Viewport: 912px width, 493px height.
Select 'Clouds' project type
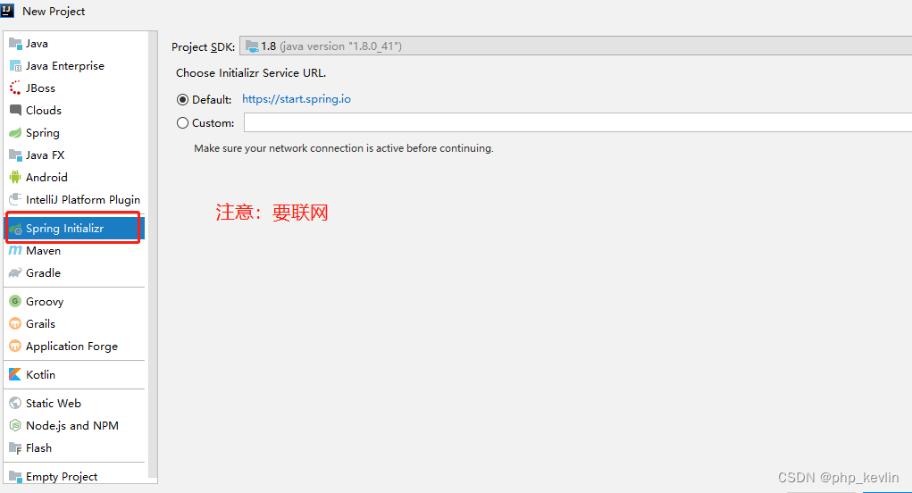[74, 110]
